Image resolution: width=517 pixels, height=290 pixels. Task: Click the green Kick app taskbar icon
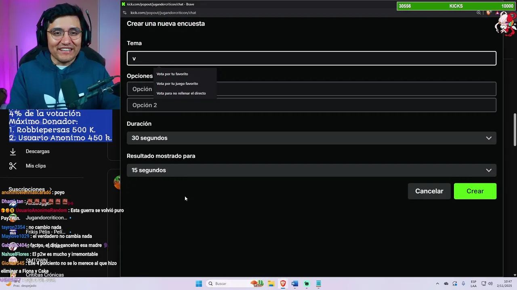307,284
